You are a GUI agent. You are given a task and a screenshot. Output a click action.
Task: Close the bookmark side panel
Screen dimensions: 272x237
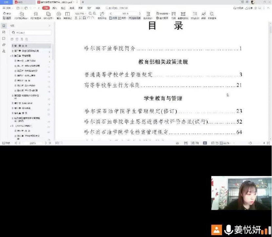click(x=49, y=26)
